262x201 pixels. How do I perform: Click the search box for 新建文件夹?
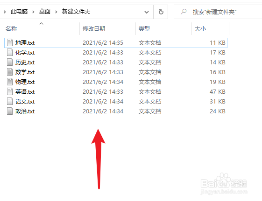[218, 12]
